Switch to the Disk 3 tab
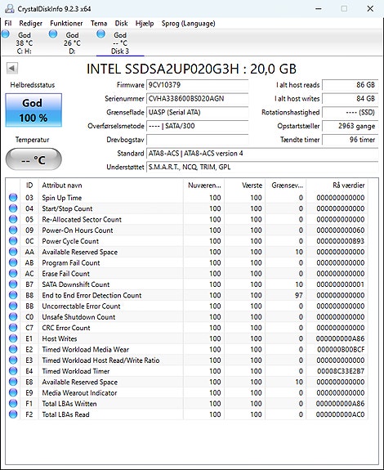Image resolution: width=384 pixels, height=470 pixels. (120, 43)
